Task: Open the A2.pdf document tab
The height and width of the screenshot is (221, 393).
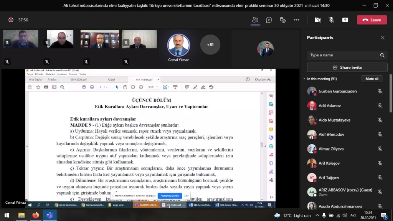Action: pyautogui.click(x=111, y=79)
